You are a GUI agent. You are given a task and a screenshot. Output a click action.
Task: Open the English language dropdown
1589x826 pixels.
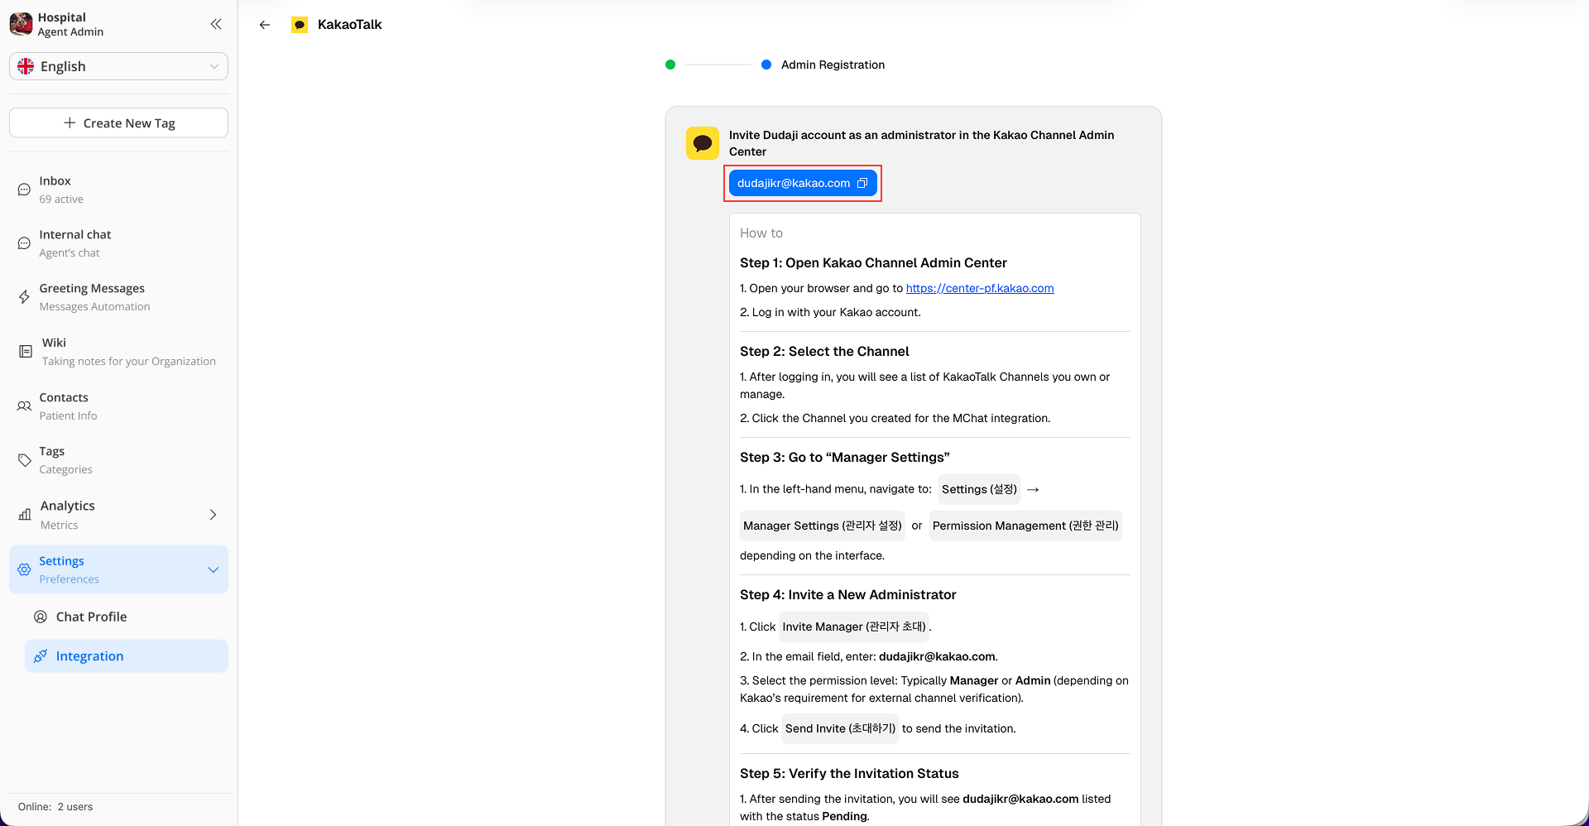118,66
